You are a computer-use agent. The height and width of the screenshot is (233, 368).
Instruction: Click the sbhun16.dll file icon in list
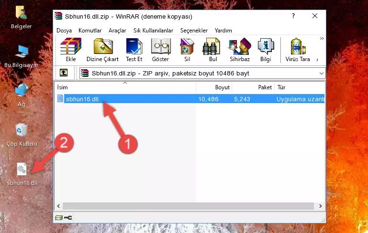pyautogui.click(x=60, y=98)
